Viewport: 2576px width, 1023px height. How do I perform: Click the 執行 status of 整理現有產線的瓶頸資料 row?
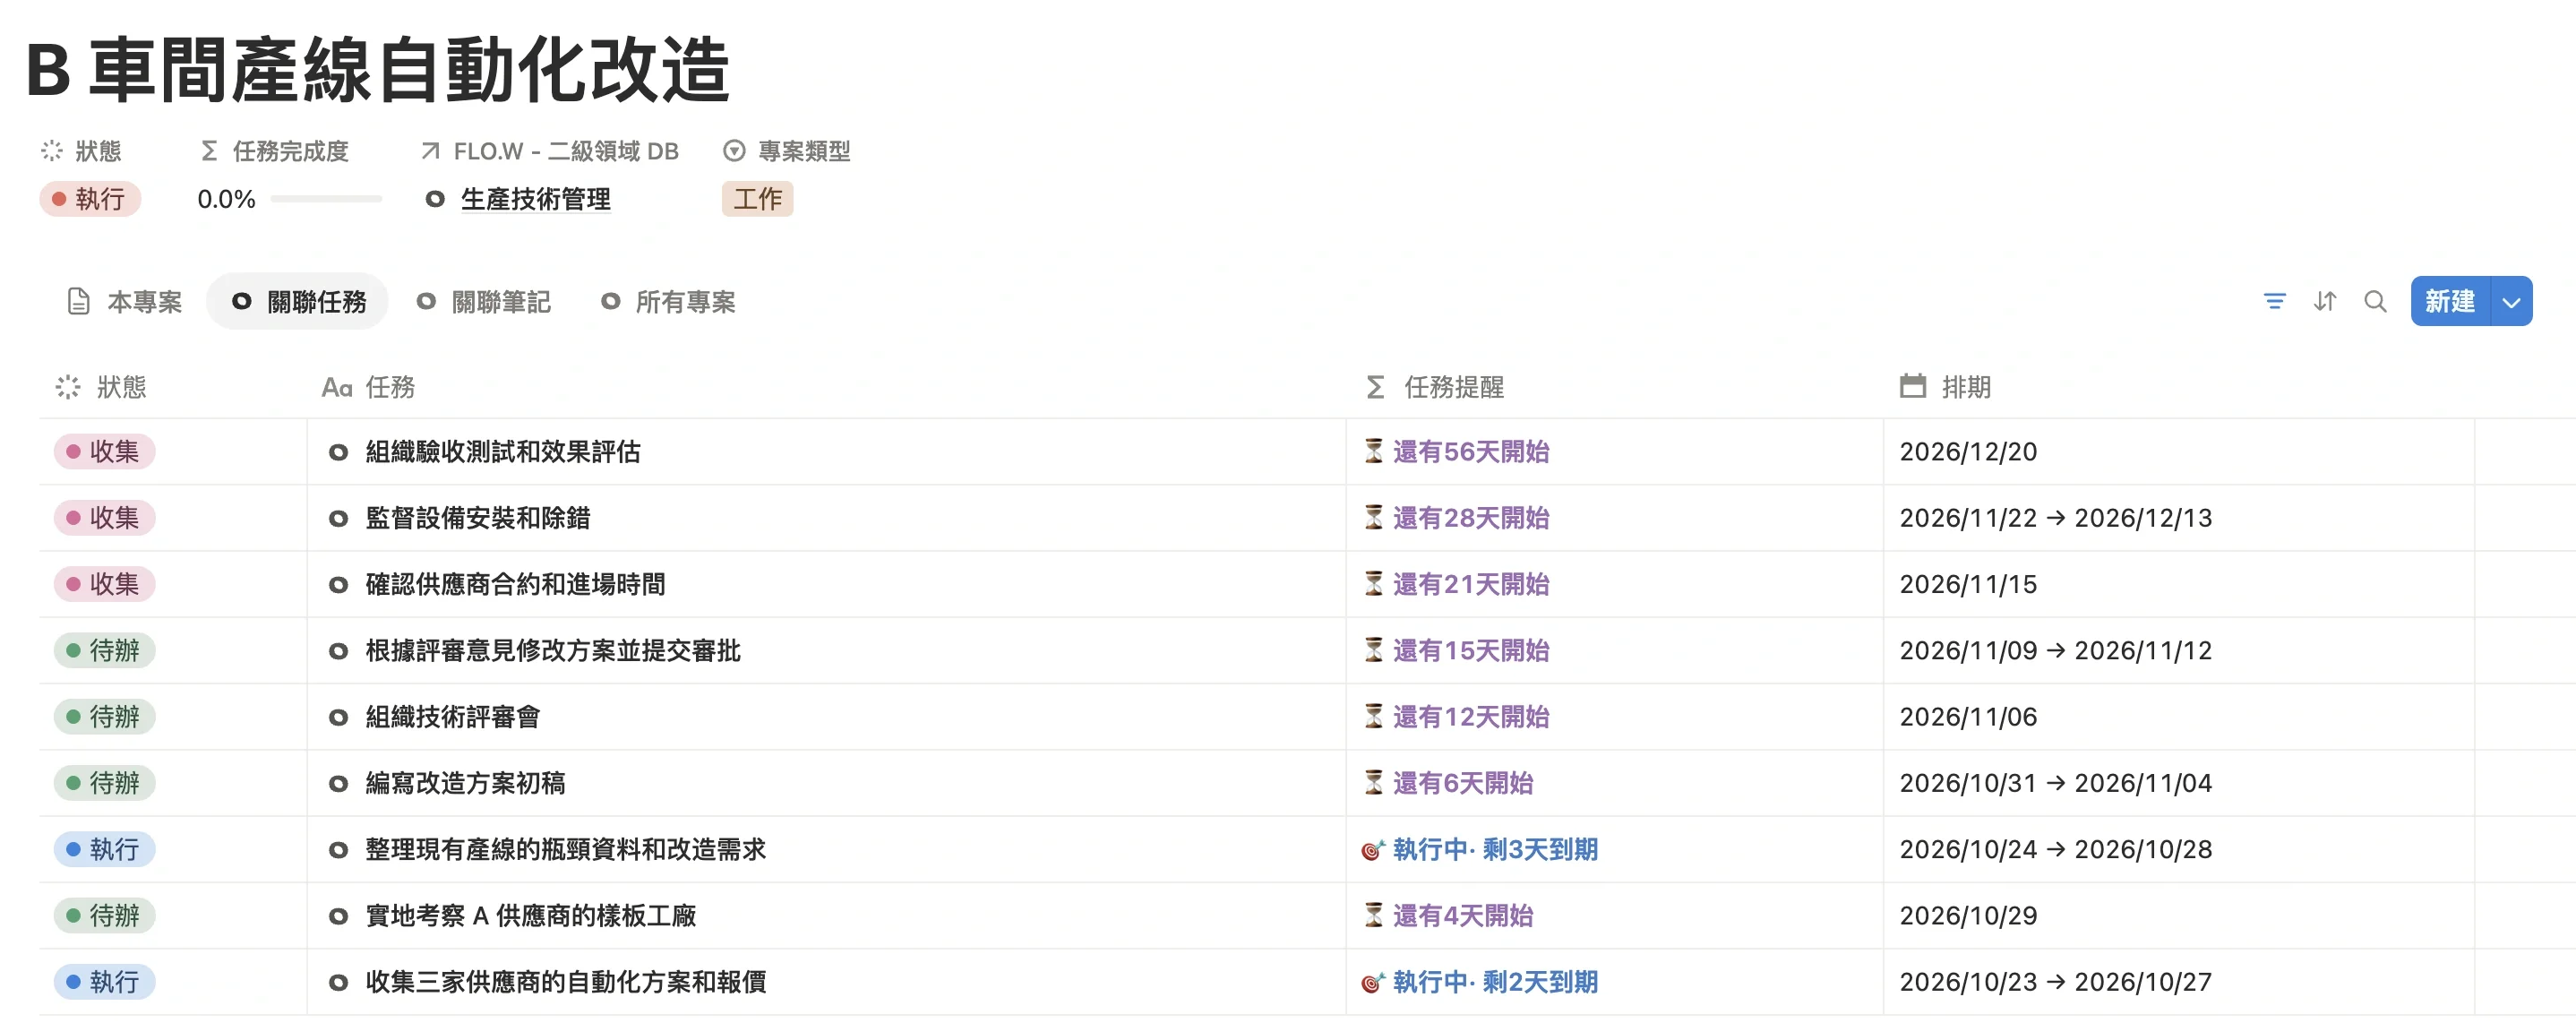point(104,849)
